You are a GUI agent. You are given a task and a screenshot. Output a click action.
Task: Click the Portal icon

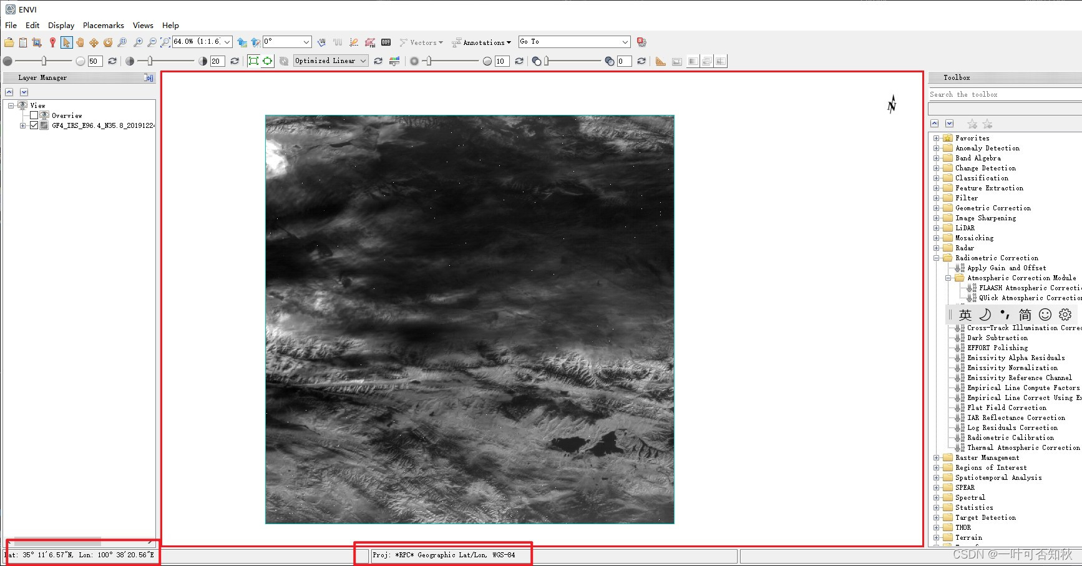(677, 61)
